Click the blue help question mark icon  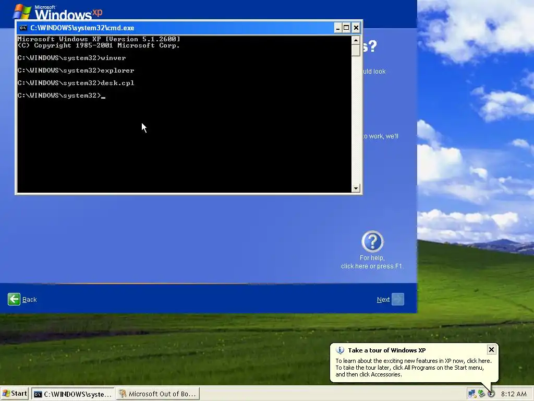pos(372,241)
